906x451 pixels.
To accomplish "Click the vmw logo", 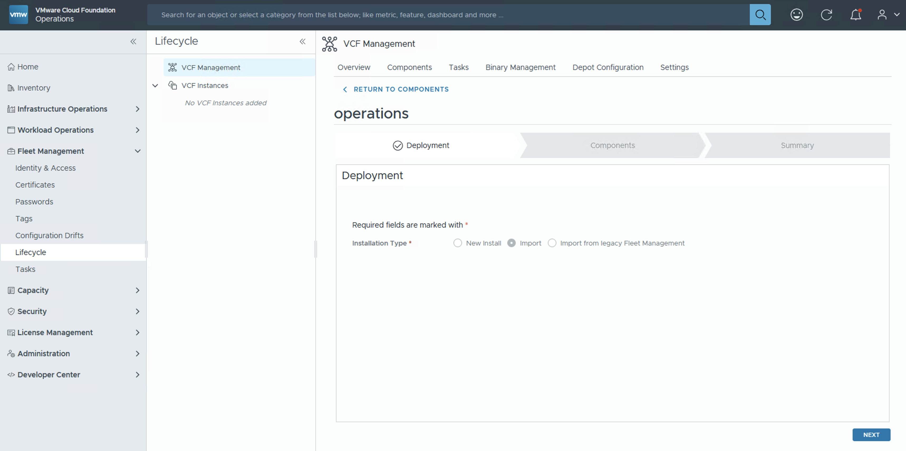I will point(18,15).
